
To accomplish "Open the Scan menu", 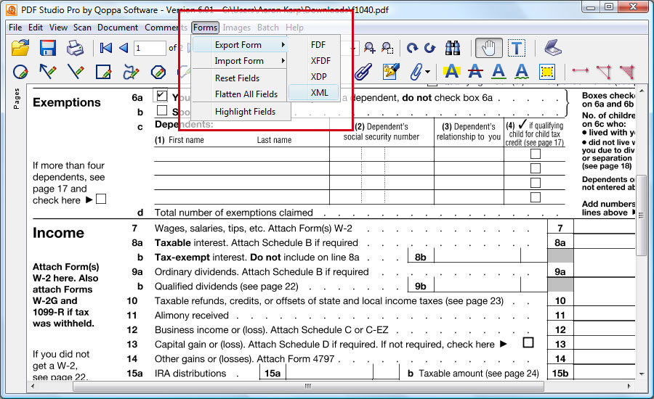I will [82, 28].
